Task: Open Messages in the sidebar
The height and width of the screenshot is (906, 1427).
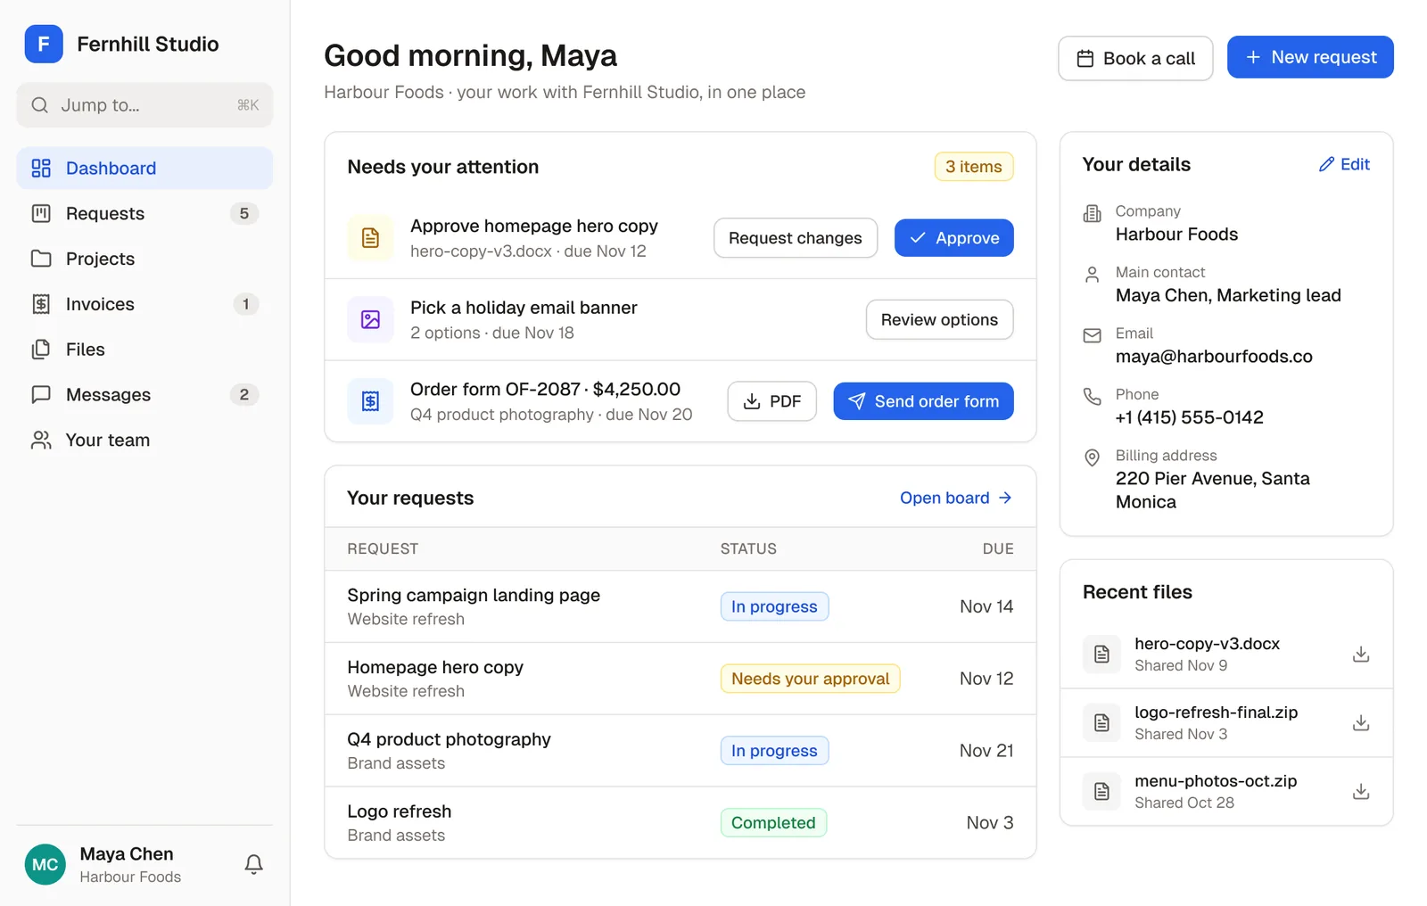Action: click(144, 394)
